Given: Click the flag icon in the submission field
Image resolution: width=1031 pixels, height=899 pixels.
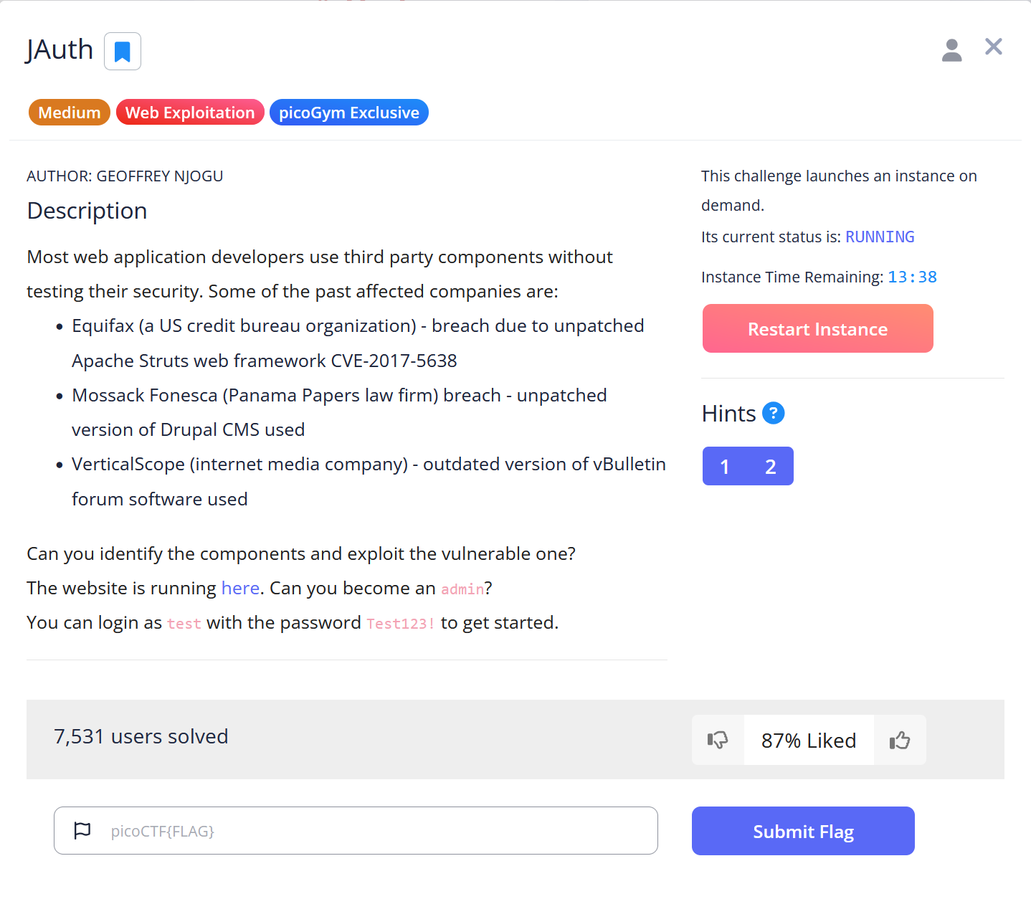Looking at the screenshot, I should point(82,830).
